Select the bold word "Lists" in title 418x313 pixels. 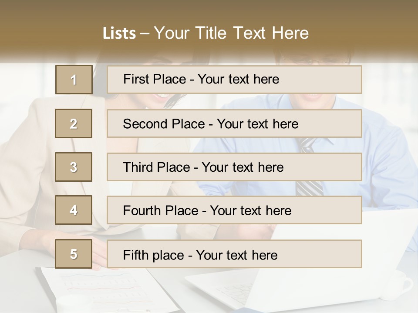click(119, 33)
